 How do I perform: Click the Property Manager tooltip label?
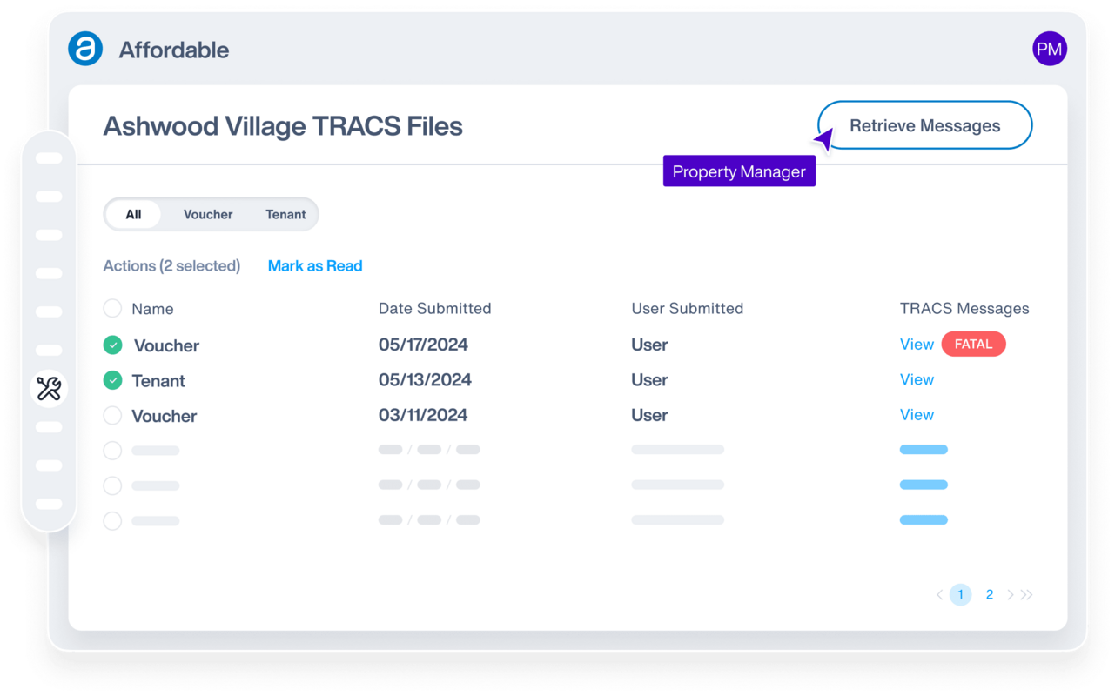coord(739,171)
